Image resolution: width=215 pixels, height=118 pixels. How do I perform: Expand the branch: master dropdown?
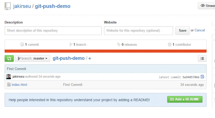coord(33,58)
